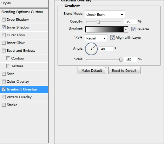The height and width of the screenshot is (144, 164).
Task: Click the Opacity value field
Action: [131, 22]
